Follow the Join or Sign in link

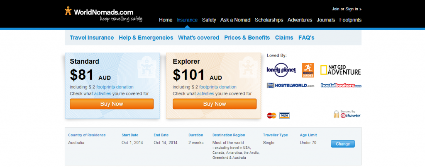(x=347, y=9)
